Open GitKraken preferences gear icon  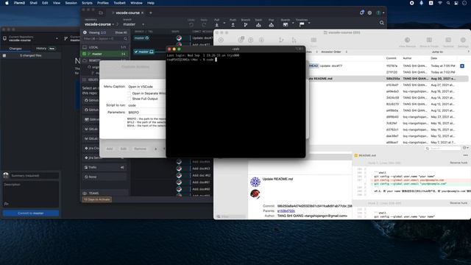[369, 13]
